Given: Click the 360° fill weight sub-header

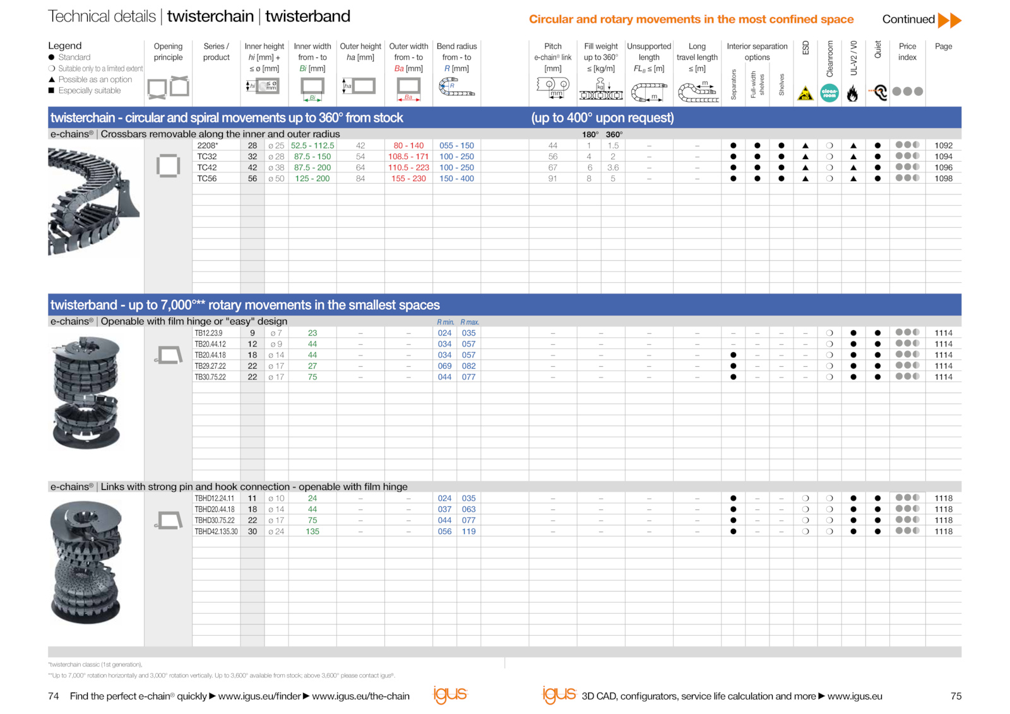Looking at the screenshot, I should 614,134.
